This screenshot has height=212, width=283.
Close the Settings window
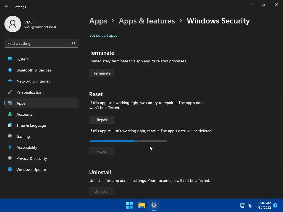(276, 4)
